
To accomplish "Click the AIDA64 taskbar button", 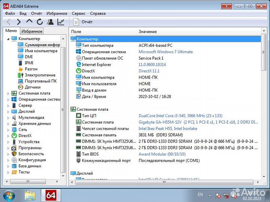I will coord(51,195).
